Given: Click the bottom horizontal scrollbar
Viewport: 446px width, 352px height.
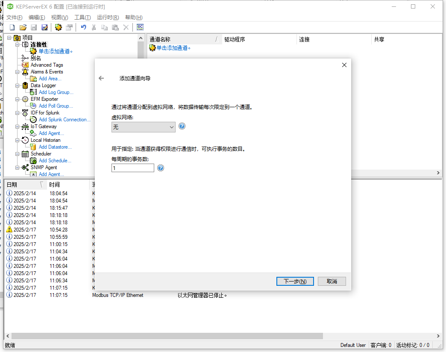Looking at the screenshot, I should [x=167, y=336].
